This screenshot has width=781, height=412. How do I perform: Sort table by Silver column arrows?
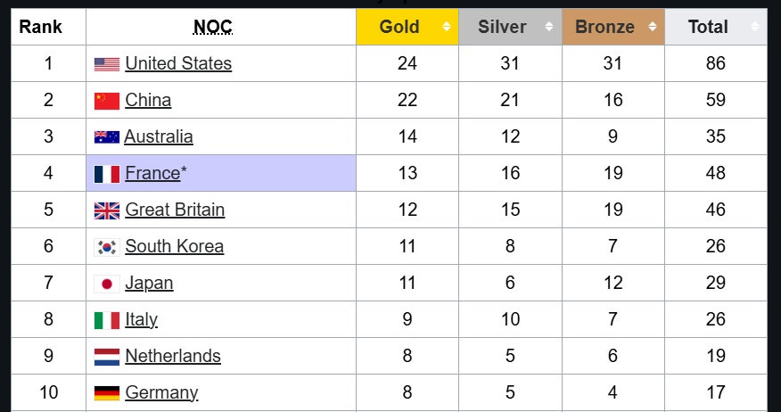tap(549, 27)
